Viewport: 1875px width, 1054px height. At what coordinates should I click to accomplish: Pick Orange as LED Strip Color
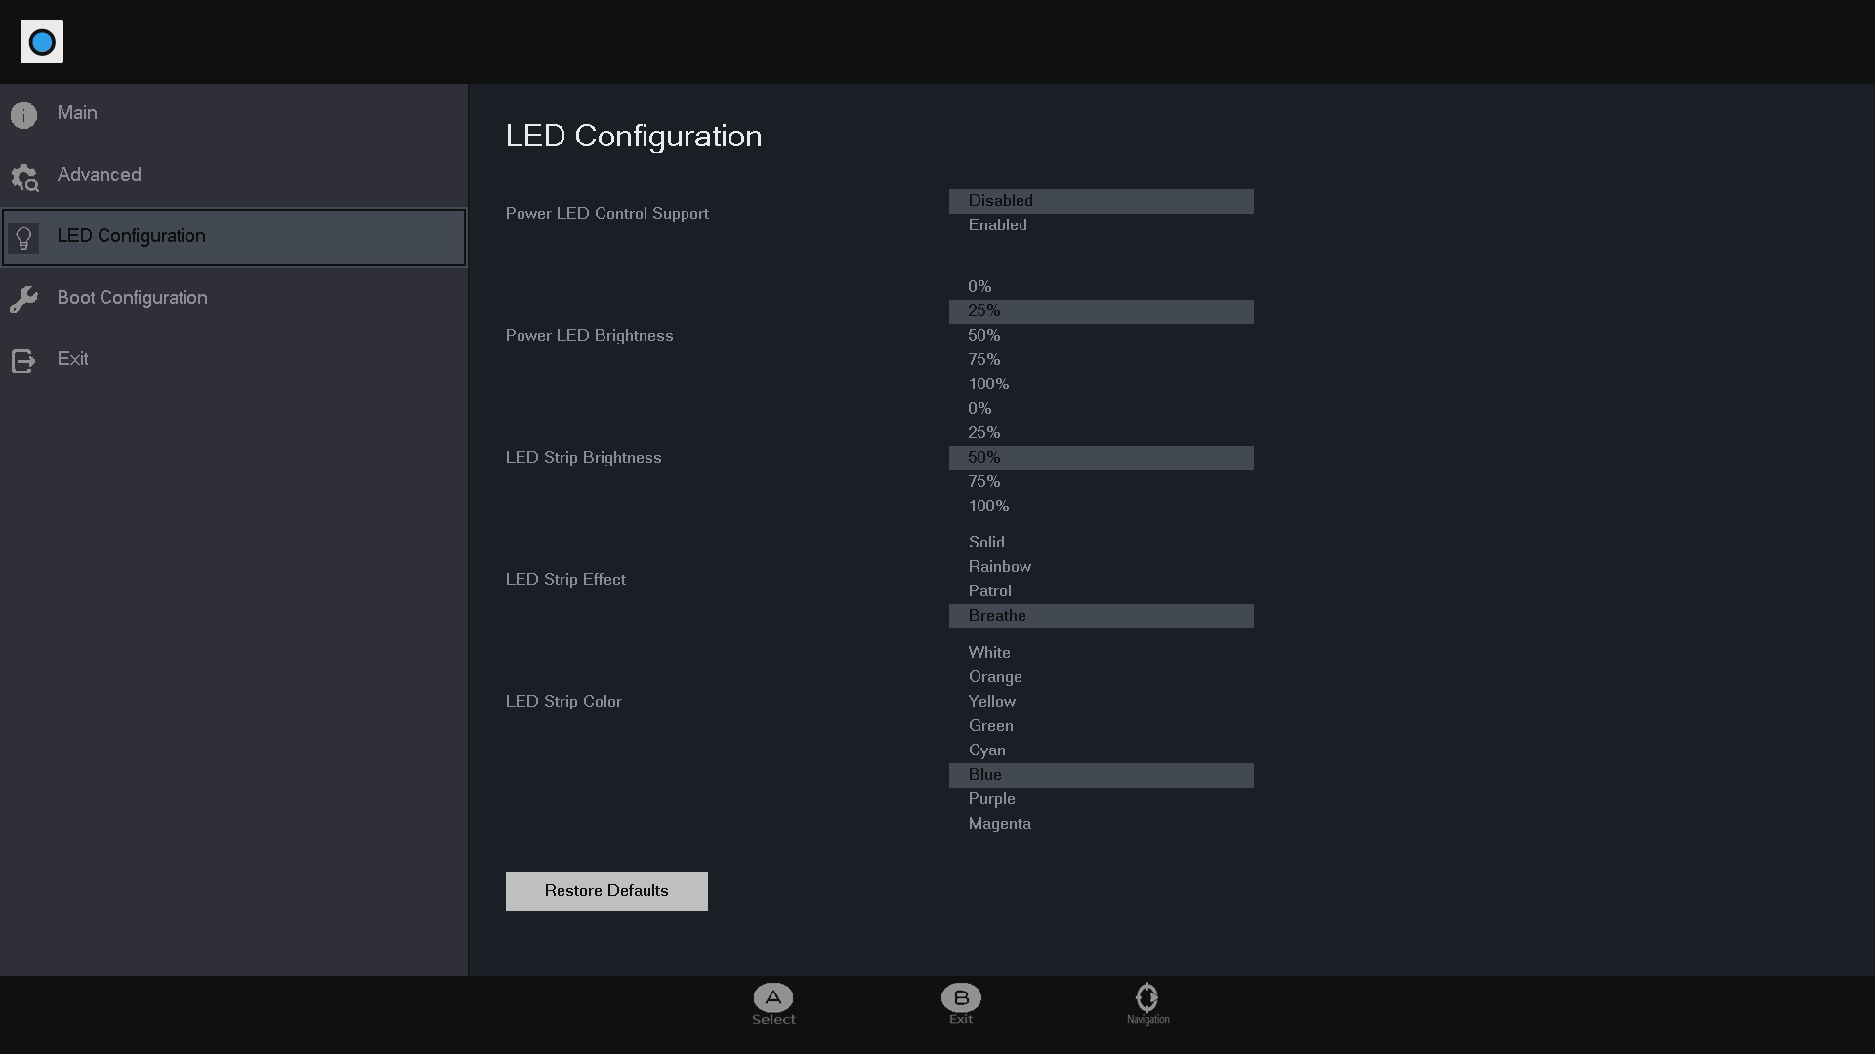[x=1101, y=677]
